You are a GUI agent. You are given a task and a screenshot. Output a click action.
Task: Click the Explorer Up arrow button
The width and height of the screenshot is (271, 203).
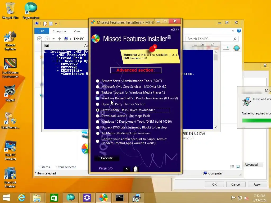[60, 39]
